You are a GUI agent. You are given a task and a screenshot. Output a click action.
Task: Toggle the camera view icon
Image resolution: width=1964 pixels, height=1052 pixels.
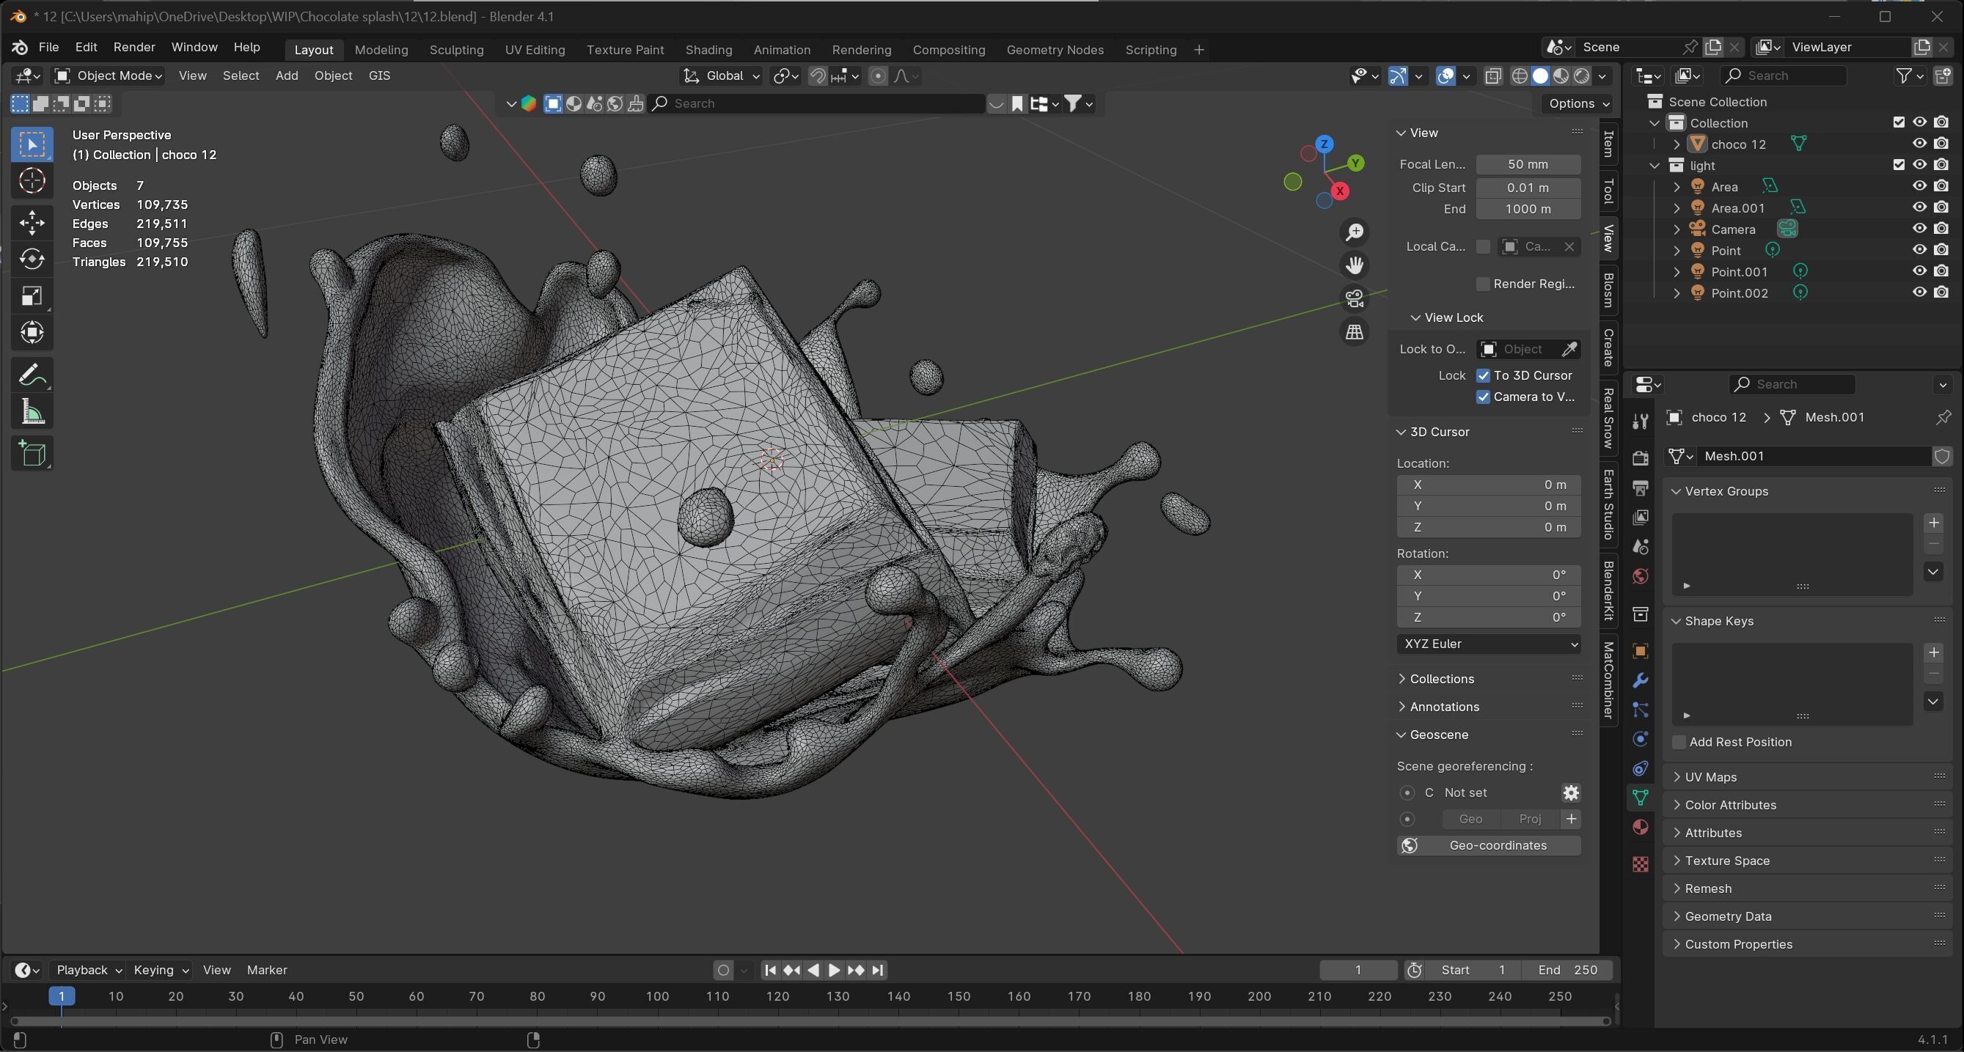[1354, 298]
